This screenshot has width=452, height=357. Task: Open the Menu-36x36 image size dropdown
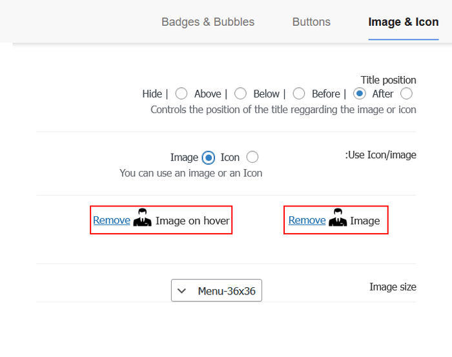tap(217, 291)
